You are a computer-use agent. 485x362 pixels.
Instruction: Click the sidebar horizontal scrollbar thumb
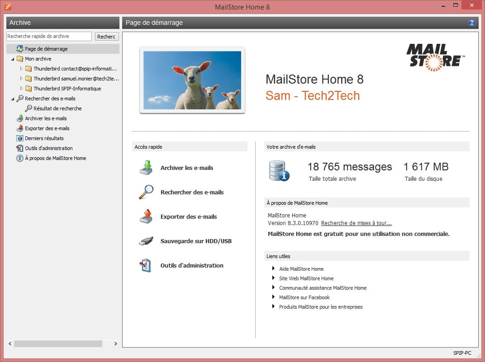coord(58,343)
